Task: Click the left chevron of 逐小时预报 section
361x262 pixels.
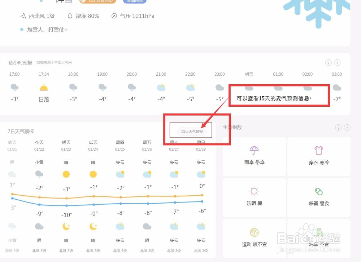Action: [328, 62]
